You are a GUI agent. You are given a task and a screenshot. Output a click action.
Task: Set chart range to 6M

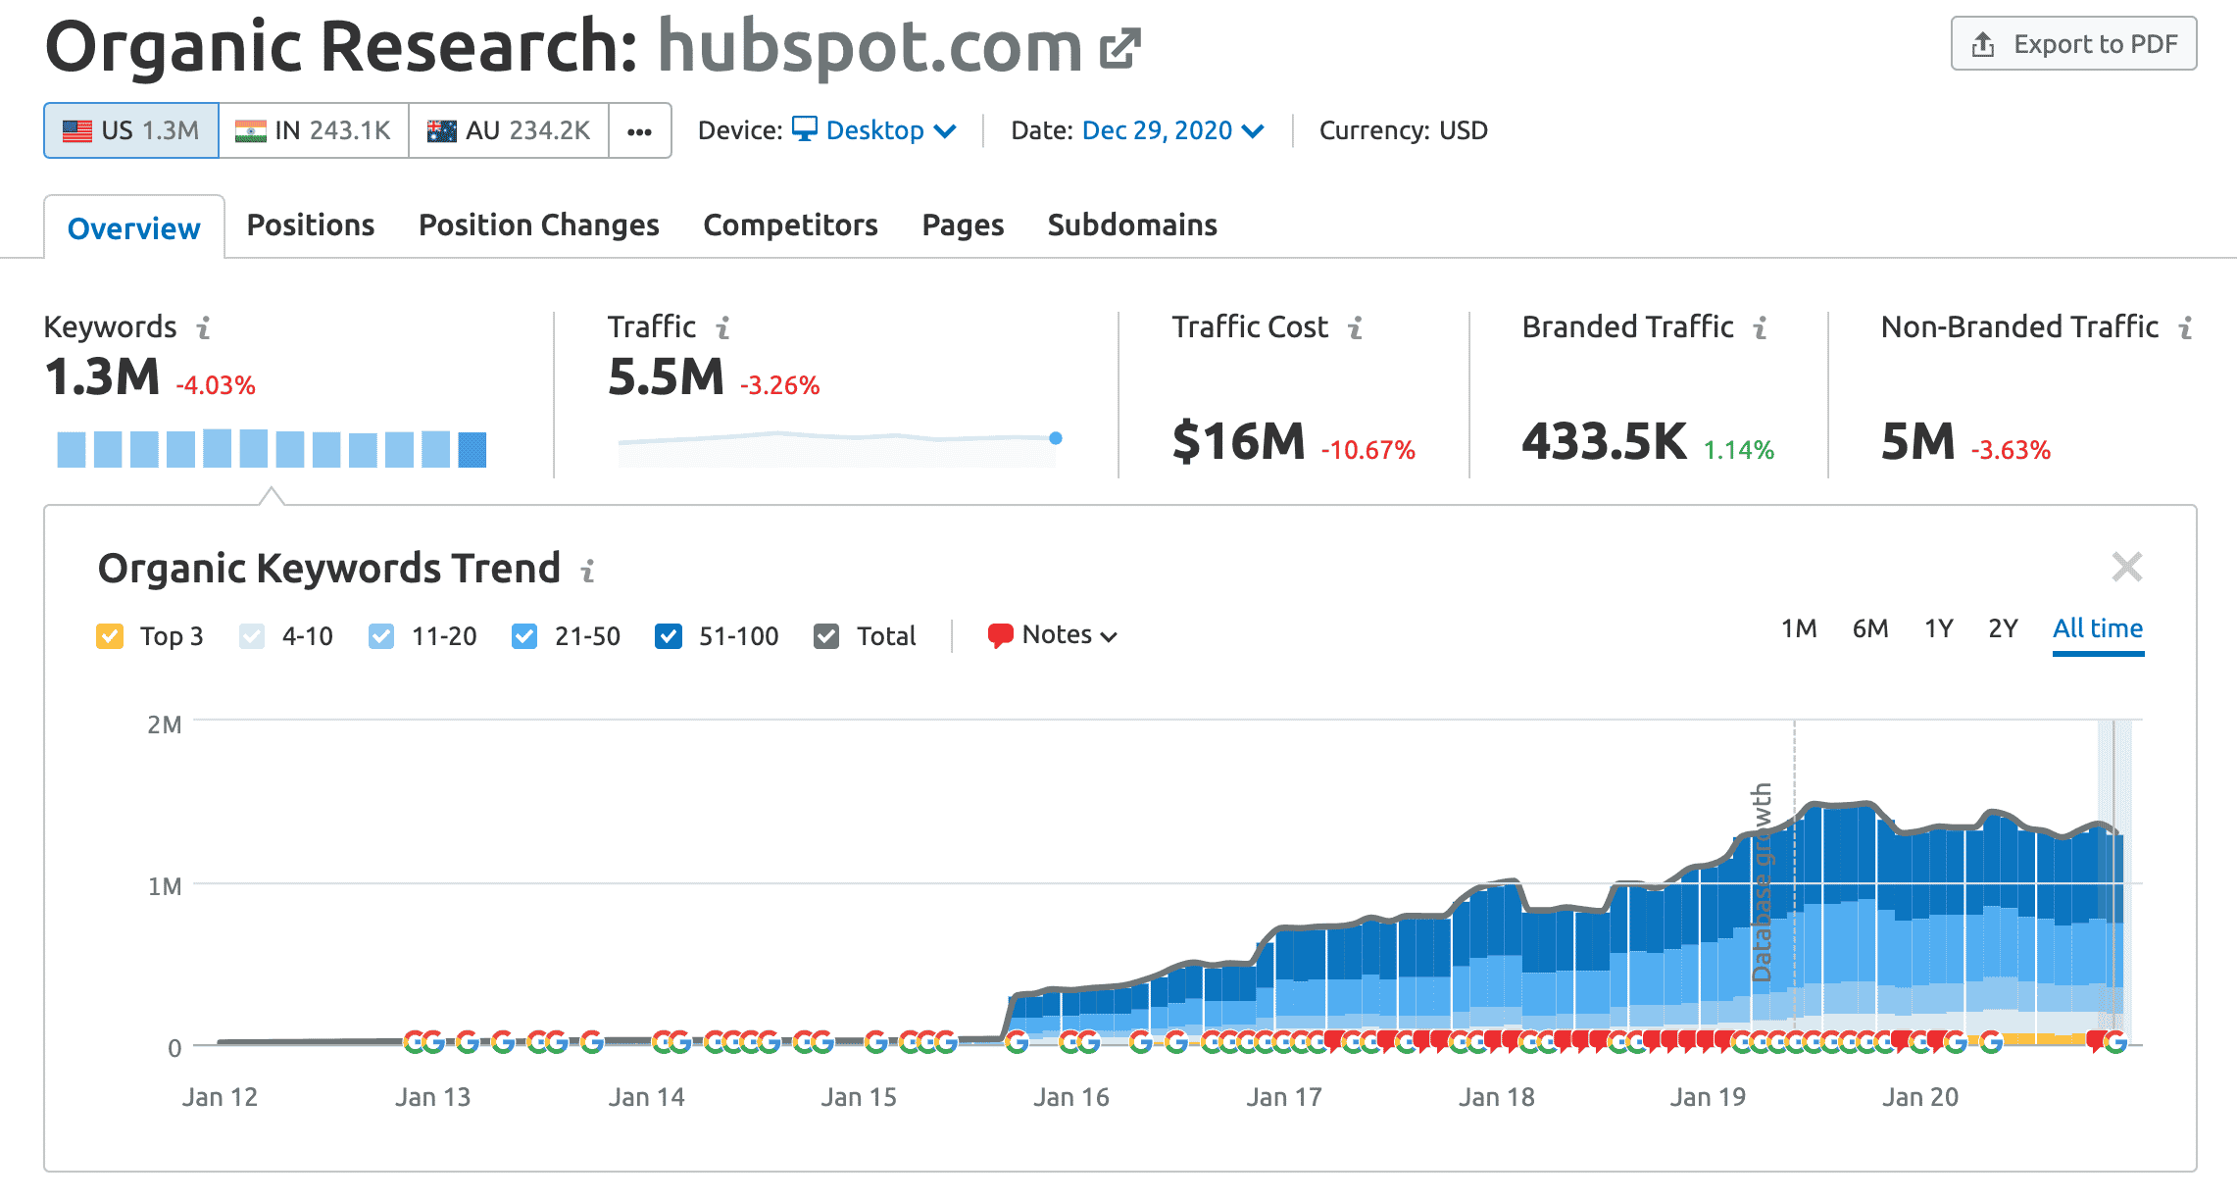click(1870, 628)
